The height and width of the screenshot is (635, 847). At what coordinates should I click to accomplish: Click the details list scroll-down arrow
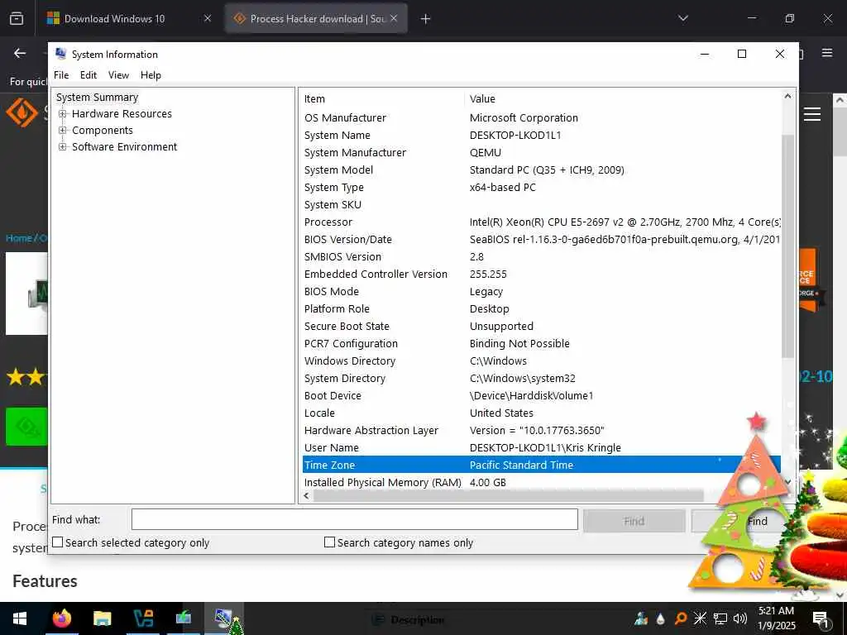pos(787,482)
